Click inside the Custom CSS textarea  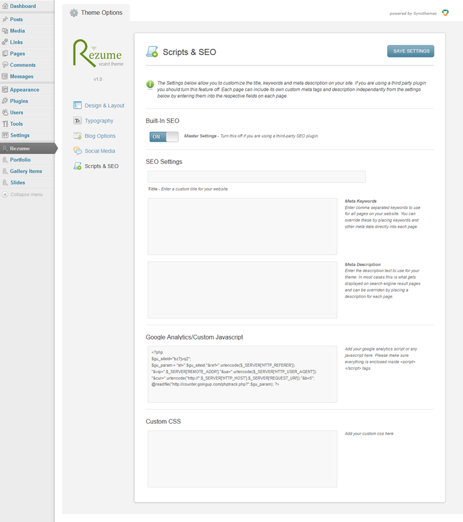(x=242, y=458)
